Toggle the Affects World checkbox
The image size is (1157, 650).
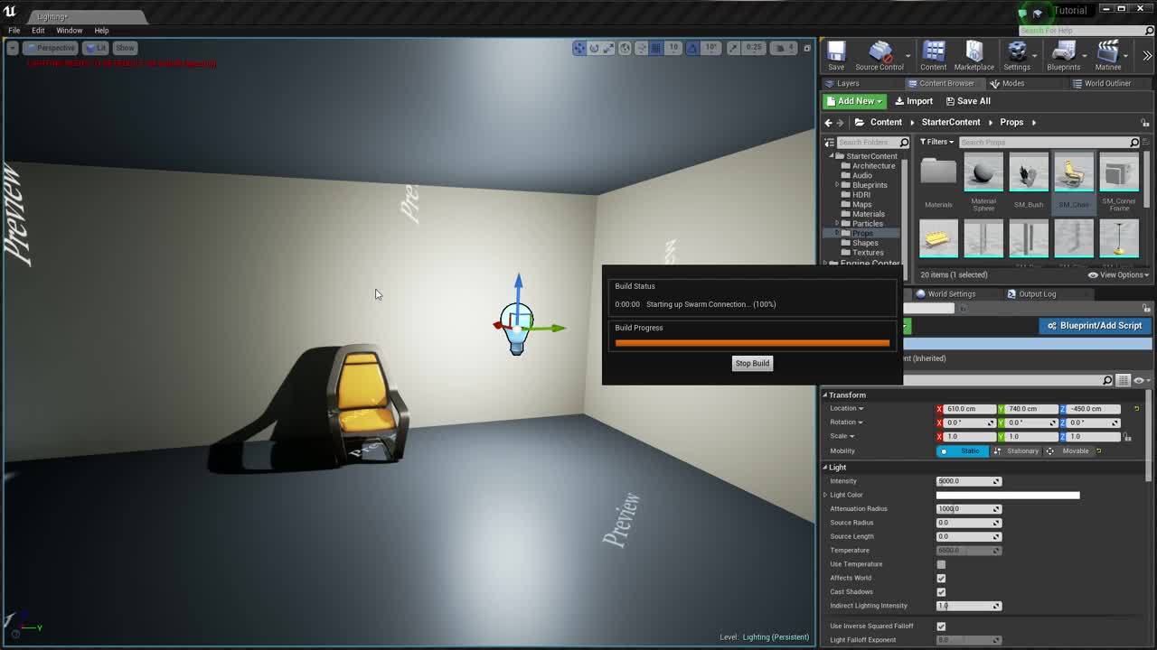pos(941,578)
